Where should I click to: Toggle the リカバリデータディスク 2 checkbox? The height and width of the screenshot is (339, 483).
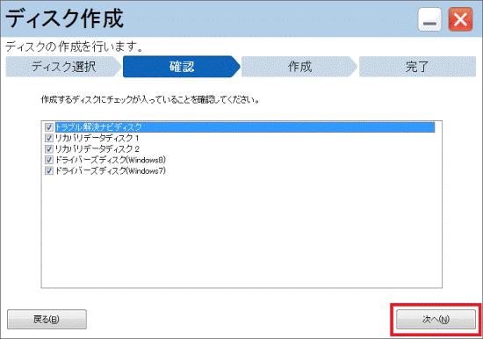pyautogui.click(x=49, y=148)
